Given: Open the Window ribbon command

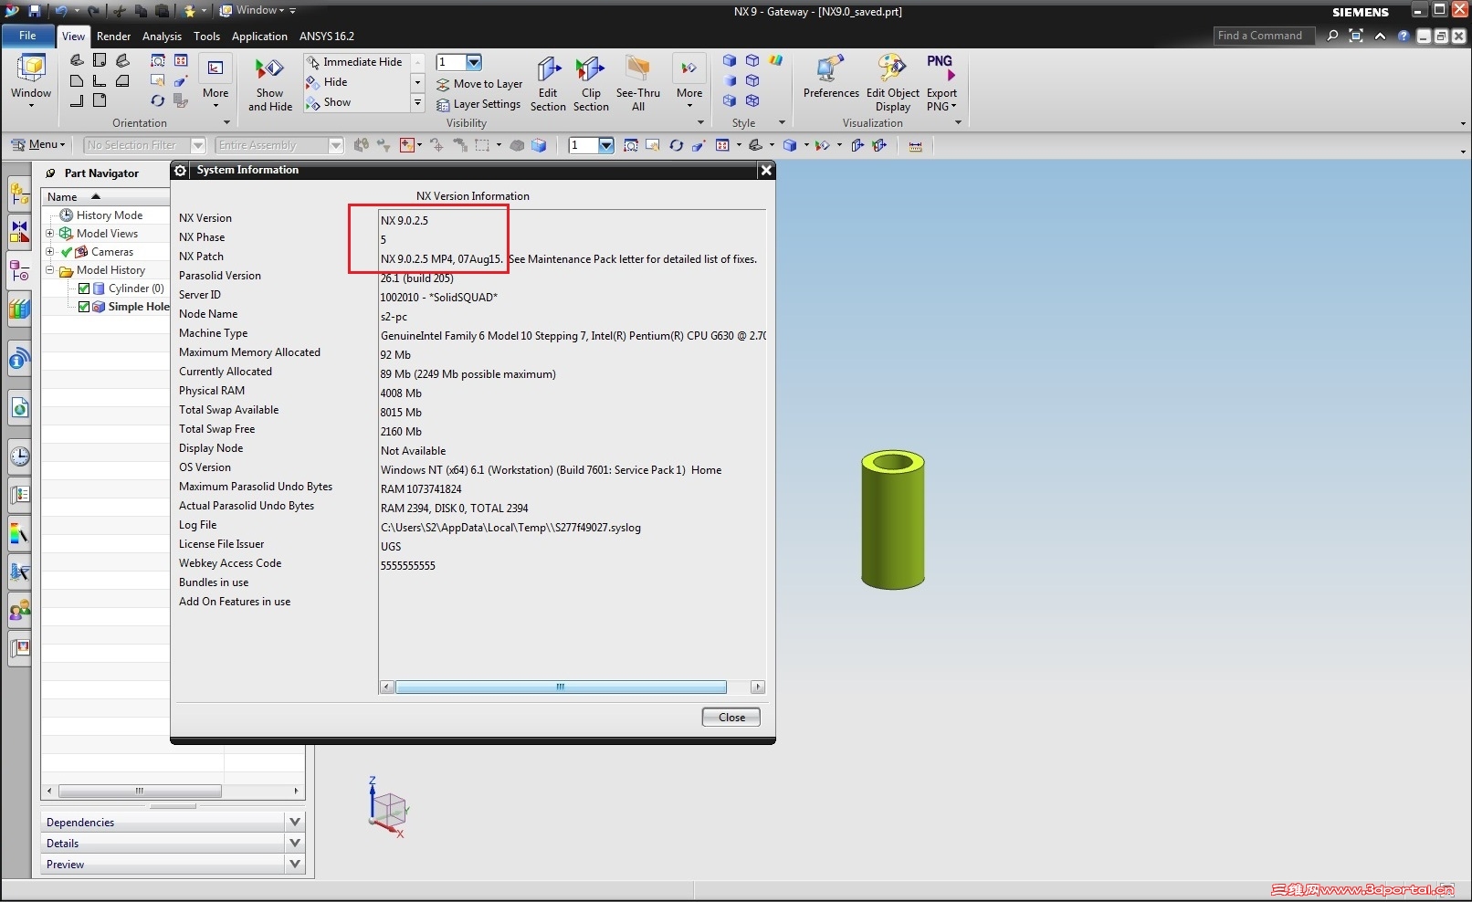Looking at the screenshot, I should tap(31, 80).
